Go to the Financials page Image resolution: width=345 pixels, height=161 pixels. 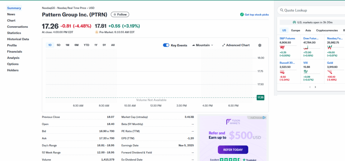(x=14, y=52)
